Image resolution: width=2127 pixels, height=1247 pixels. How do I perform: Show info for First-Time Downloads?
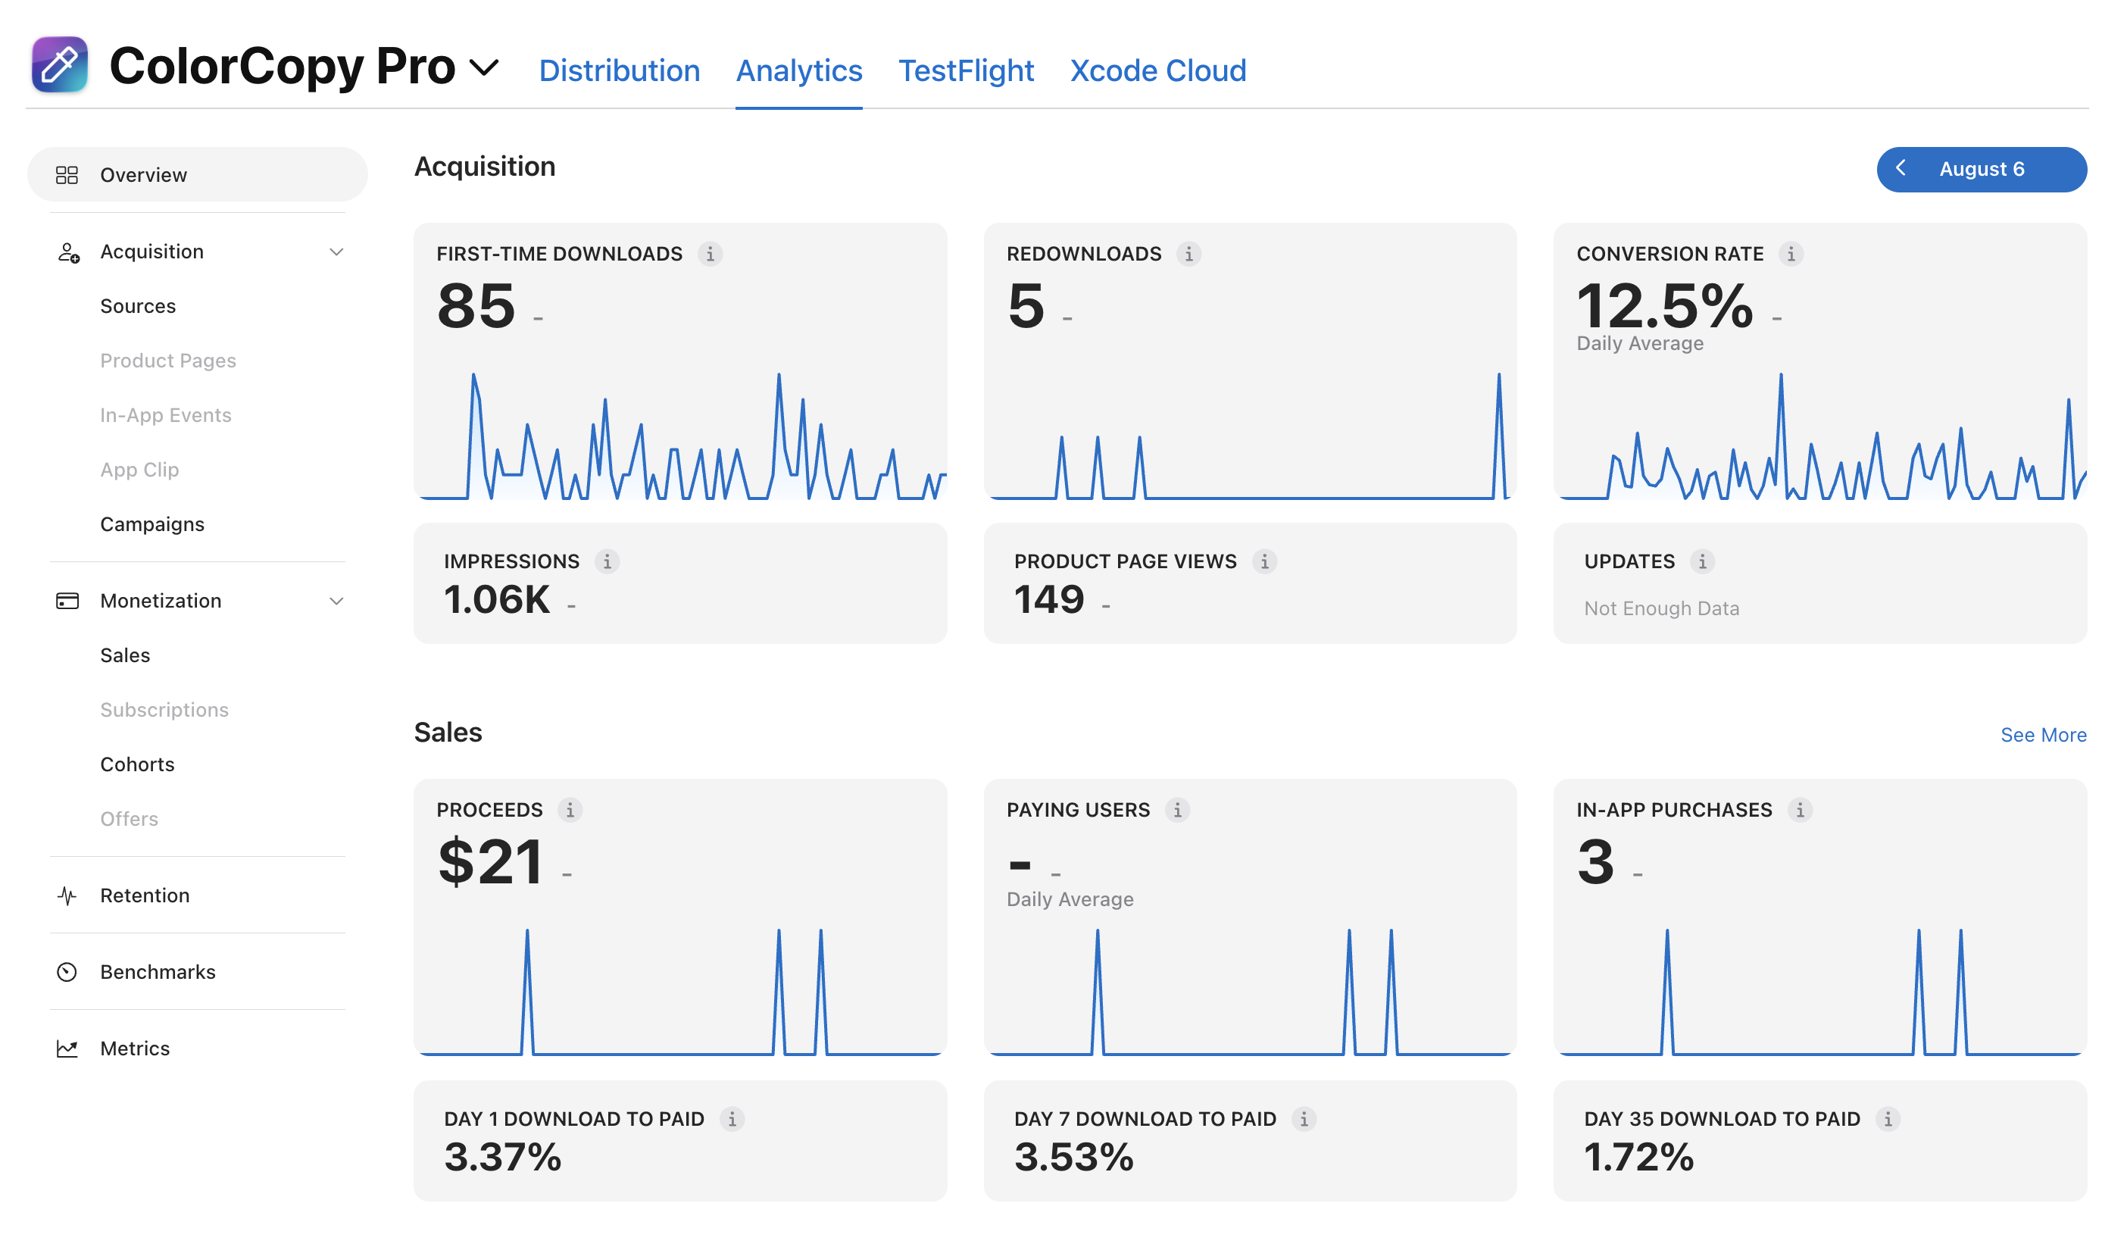click(710, 253)
